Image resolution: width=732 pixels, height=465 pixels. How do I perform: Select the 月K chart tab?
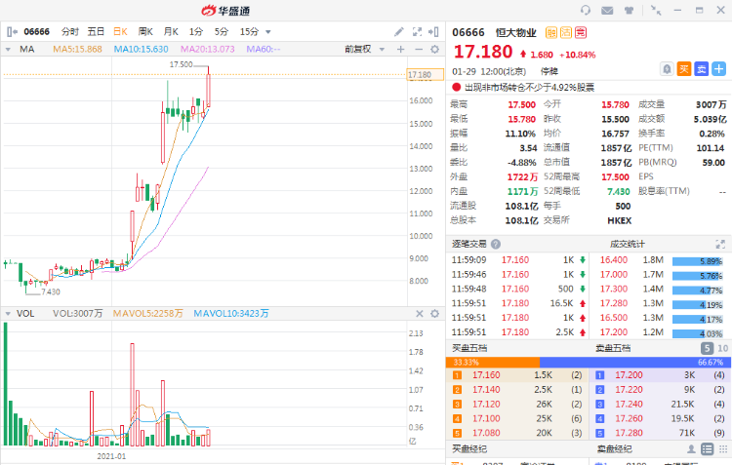point(171,32)
